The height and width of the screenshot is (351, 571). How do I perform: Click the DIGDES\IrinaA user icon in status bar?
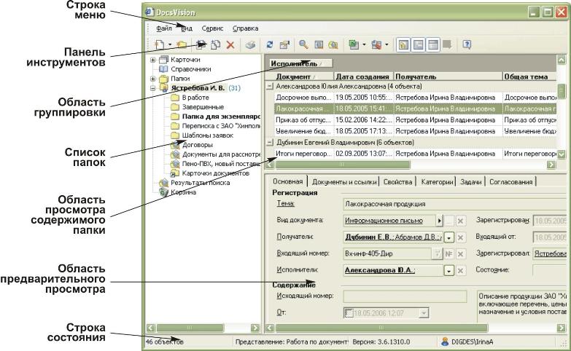coord(445,342)
